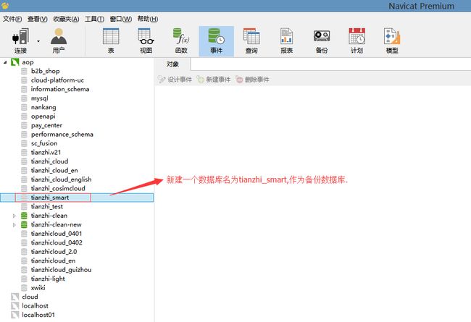Select the tianzhi_cosimcloud database

58,188
